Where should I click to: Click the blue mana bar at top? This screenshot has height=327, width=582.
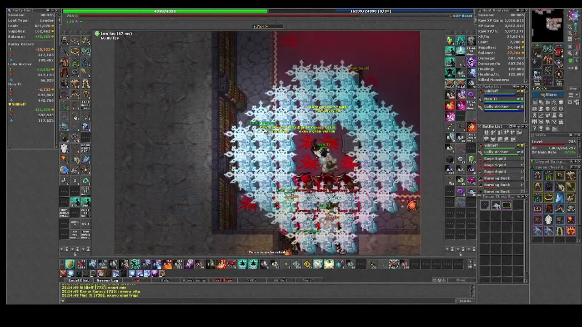click(x=371, y=11)
